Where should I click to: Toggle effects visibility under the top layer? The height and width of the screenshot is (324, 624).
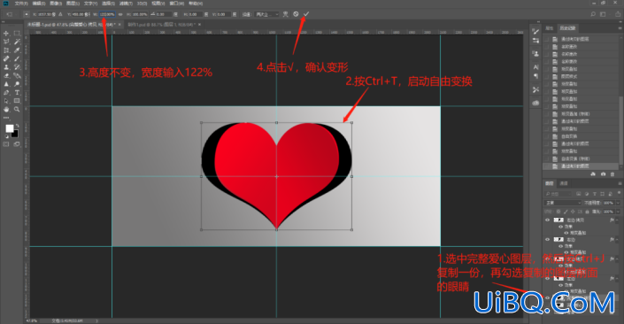click(561, 227)
